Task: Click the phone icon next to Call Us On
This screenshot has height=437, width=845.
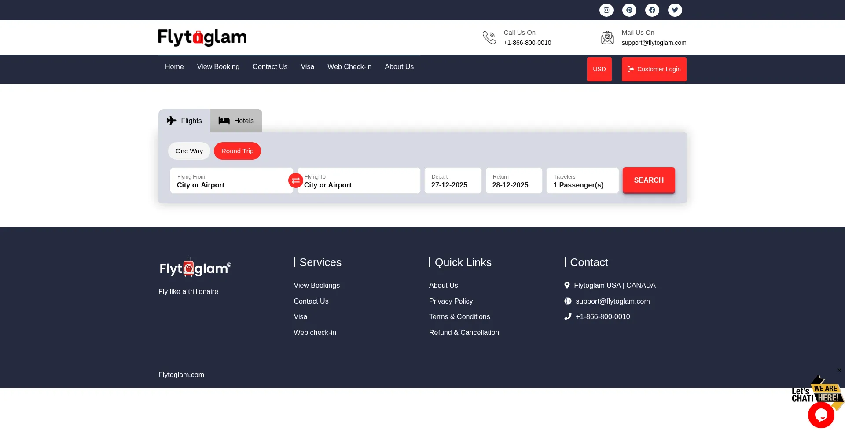Action: click(x=489, y=37)
